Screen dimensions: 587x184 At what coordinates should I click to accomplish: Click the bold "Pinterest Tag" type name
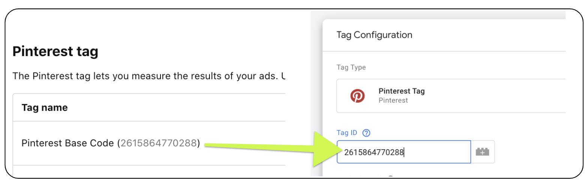(x=401, y=91)
